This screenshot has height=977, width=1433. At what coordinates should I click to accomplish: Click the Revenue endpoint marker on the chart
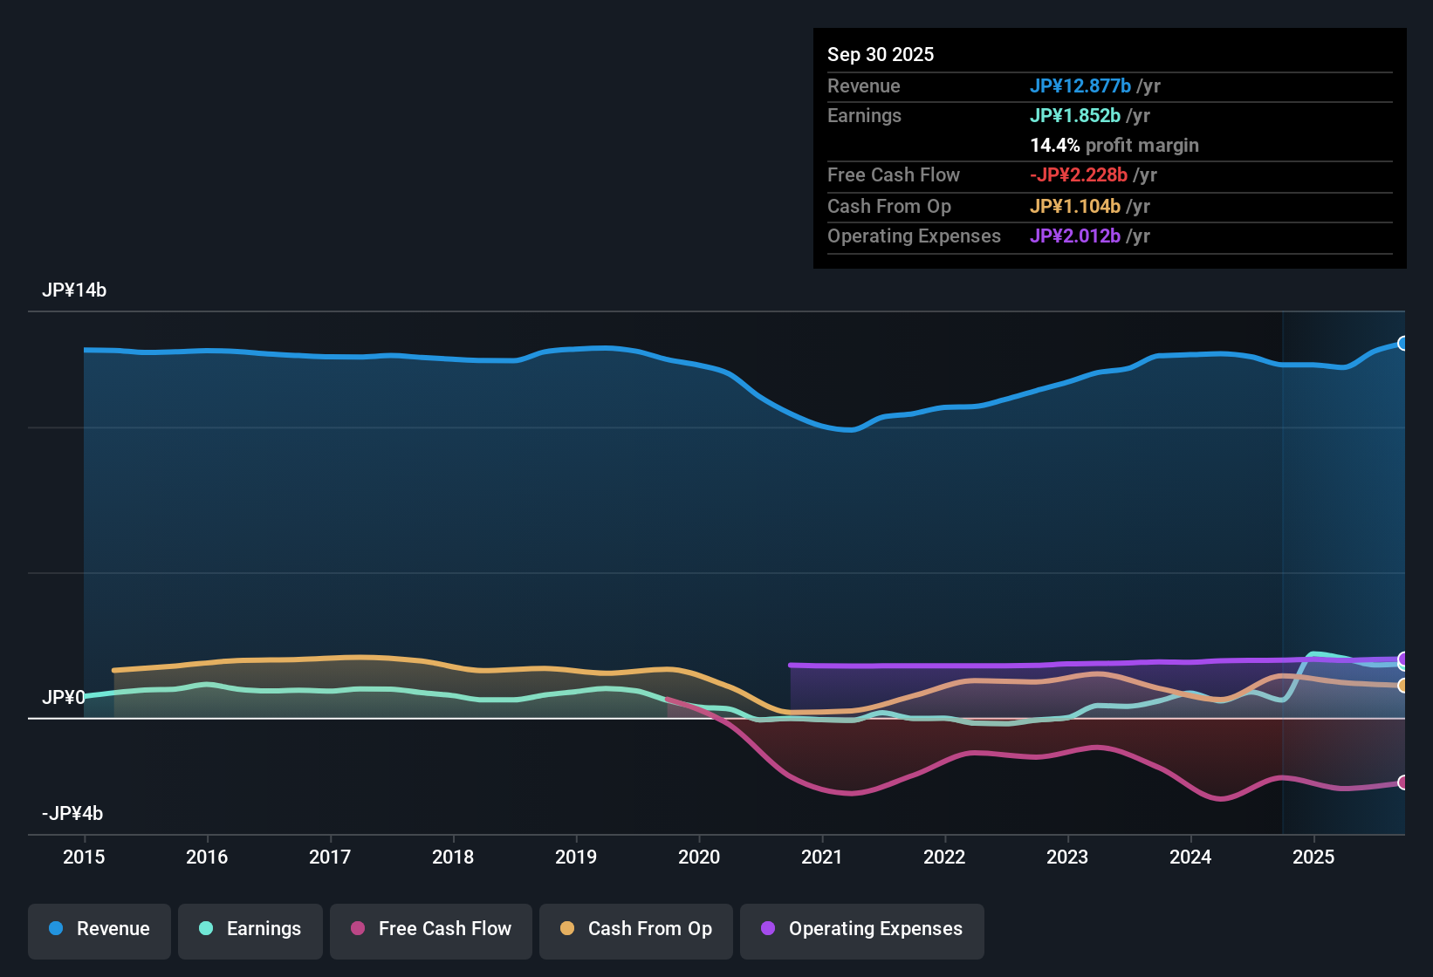(1403, 342)
